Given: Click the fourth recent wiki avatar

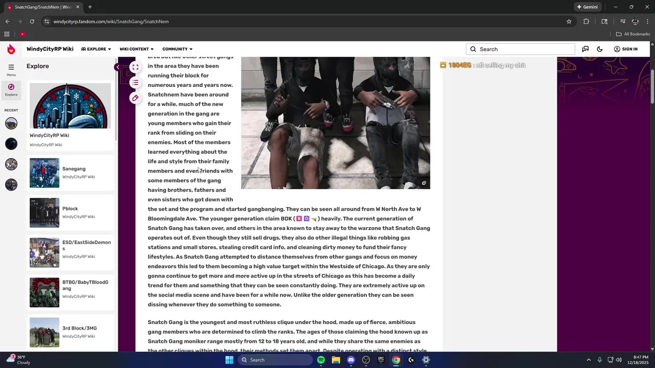Looking at the screenshot, I should (x=11, y=185).
